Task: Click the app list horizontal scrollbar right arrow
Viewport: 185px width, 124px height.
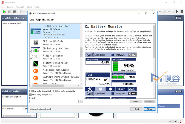Action: point(79,86)
